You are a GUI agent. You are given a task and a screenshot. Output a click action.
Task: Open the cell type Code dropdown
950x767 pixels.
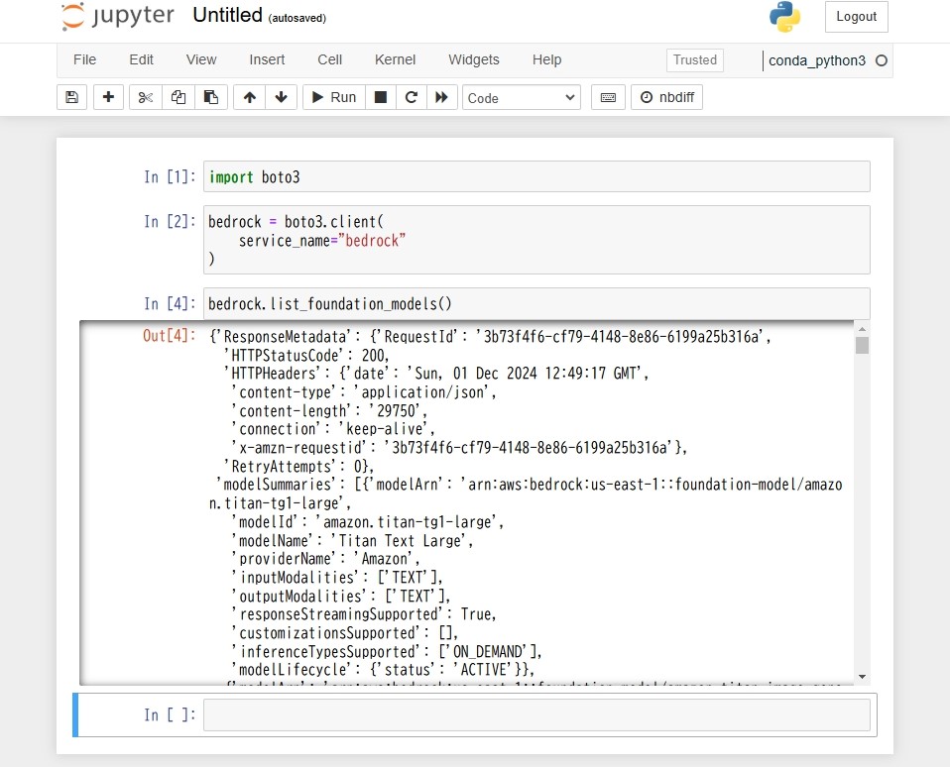(x=521, y=97)
